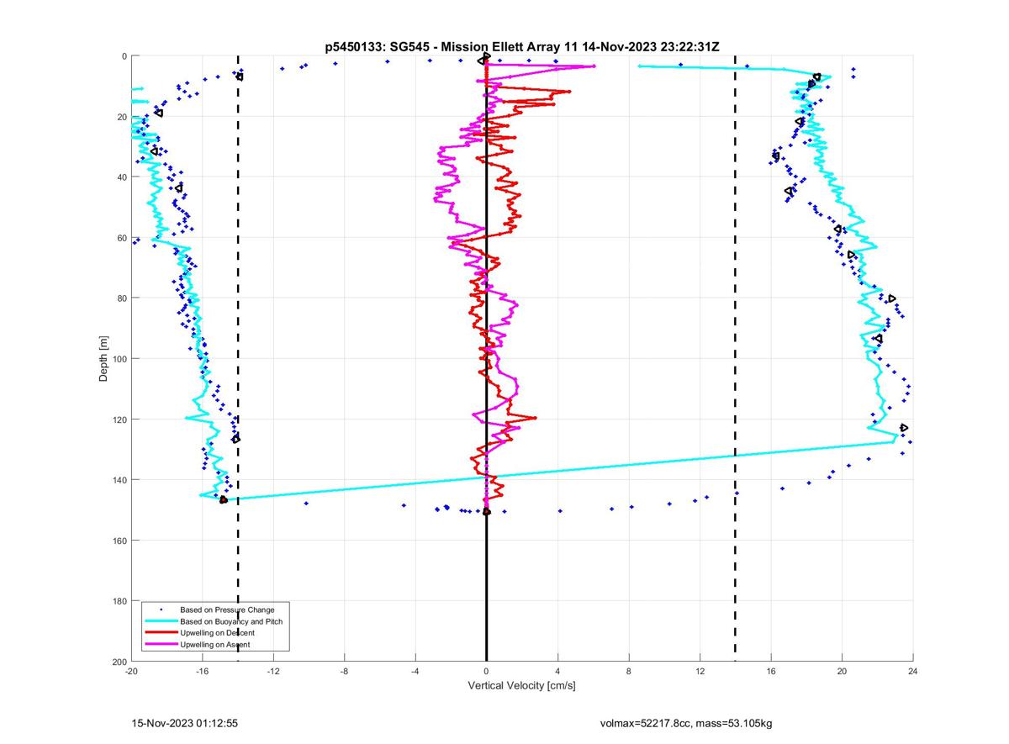
Task: Click legend entry "Upwelling on Descent"
Action: 218,632
